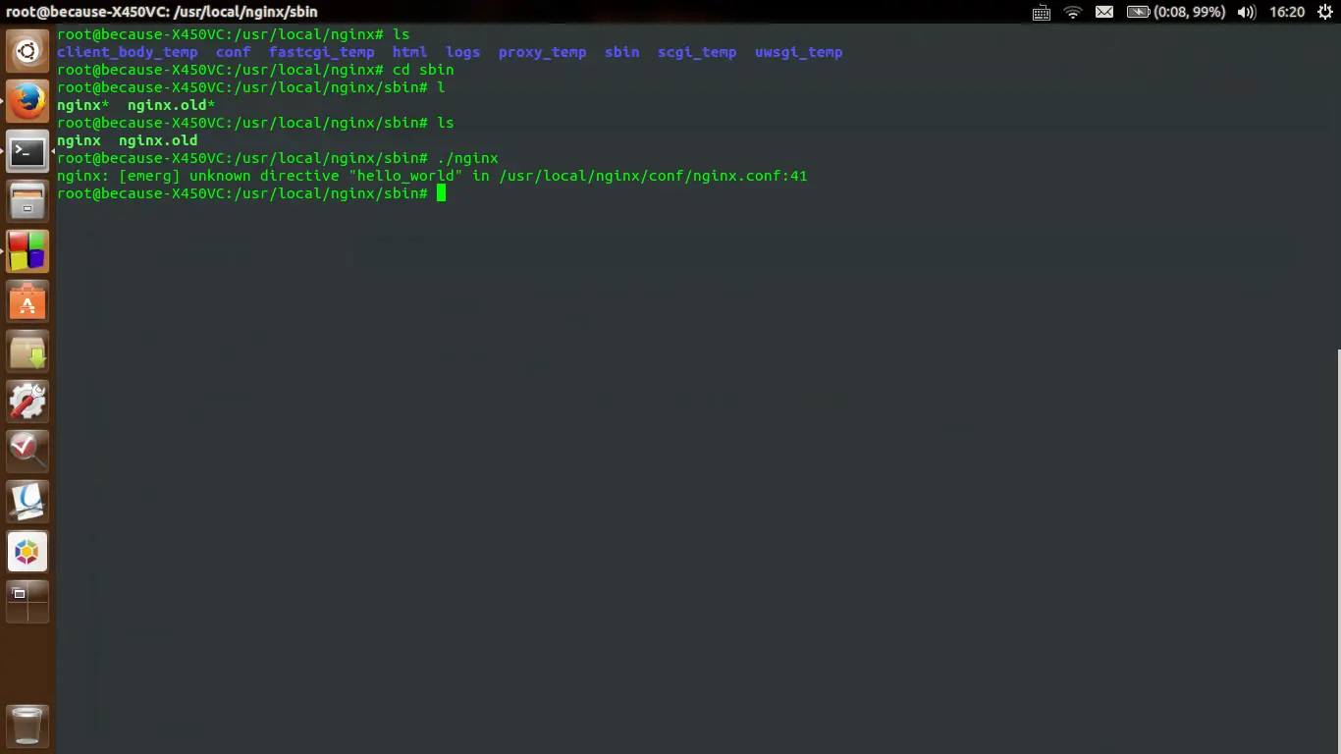Open the Ubuntu Dash from the launcher
The image size is (1341, 754).
tap(27, 52)
